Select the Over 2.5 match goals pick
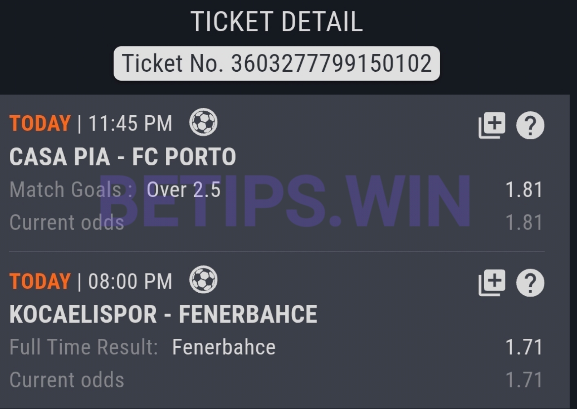The image size is (577, 409). tap(184, 190)
